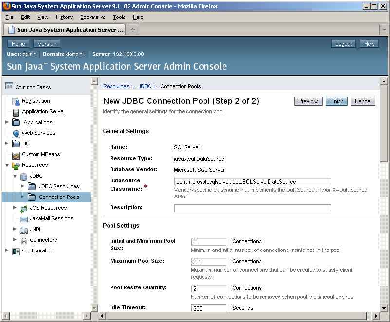The image size is (390, 322).
Task: Expand the JBI tree node
Action: 7,143
